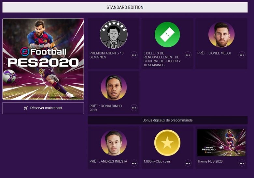Show more info for 1,000 myClub coins

(x=188, y=163)
